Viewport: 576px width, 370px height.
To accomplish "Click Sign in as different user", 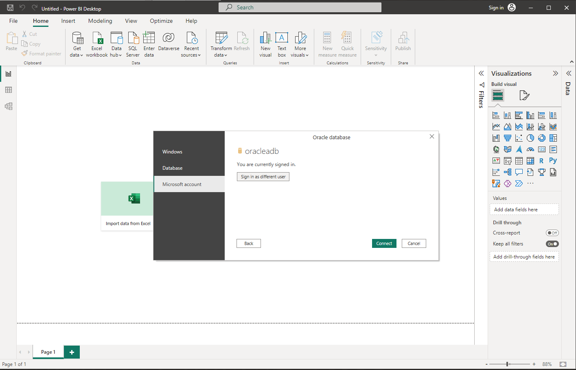I will pos(263,176).
